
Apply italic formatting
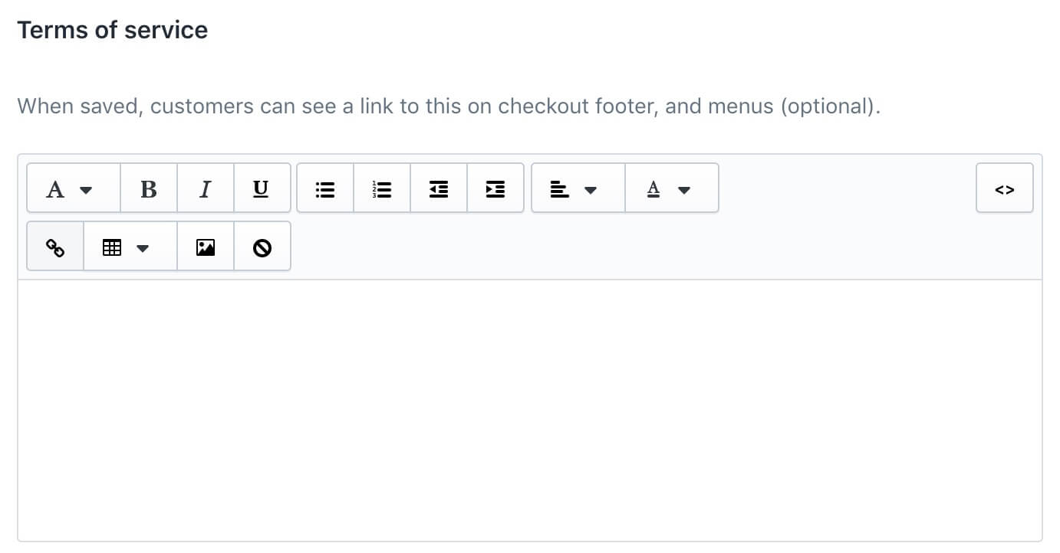[206, 188]
